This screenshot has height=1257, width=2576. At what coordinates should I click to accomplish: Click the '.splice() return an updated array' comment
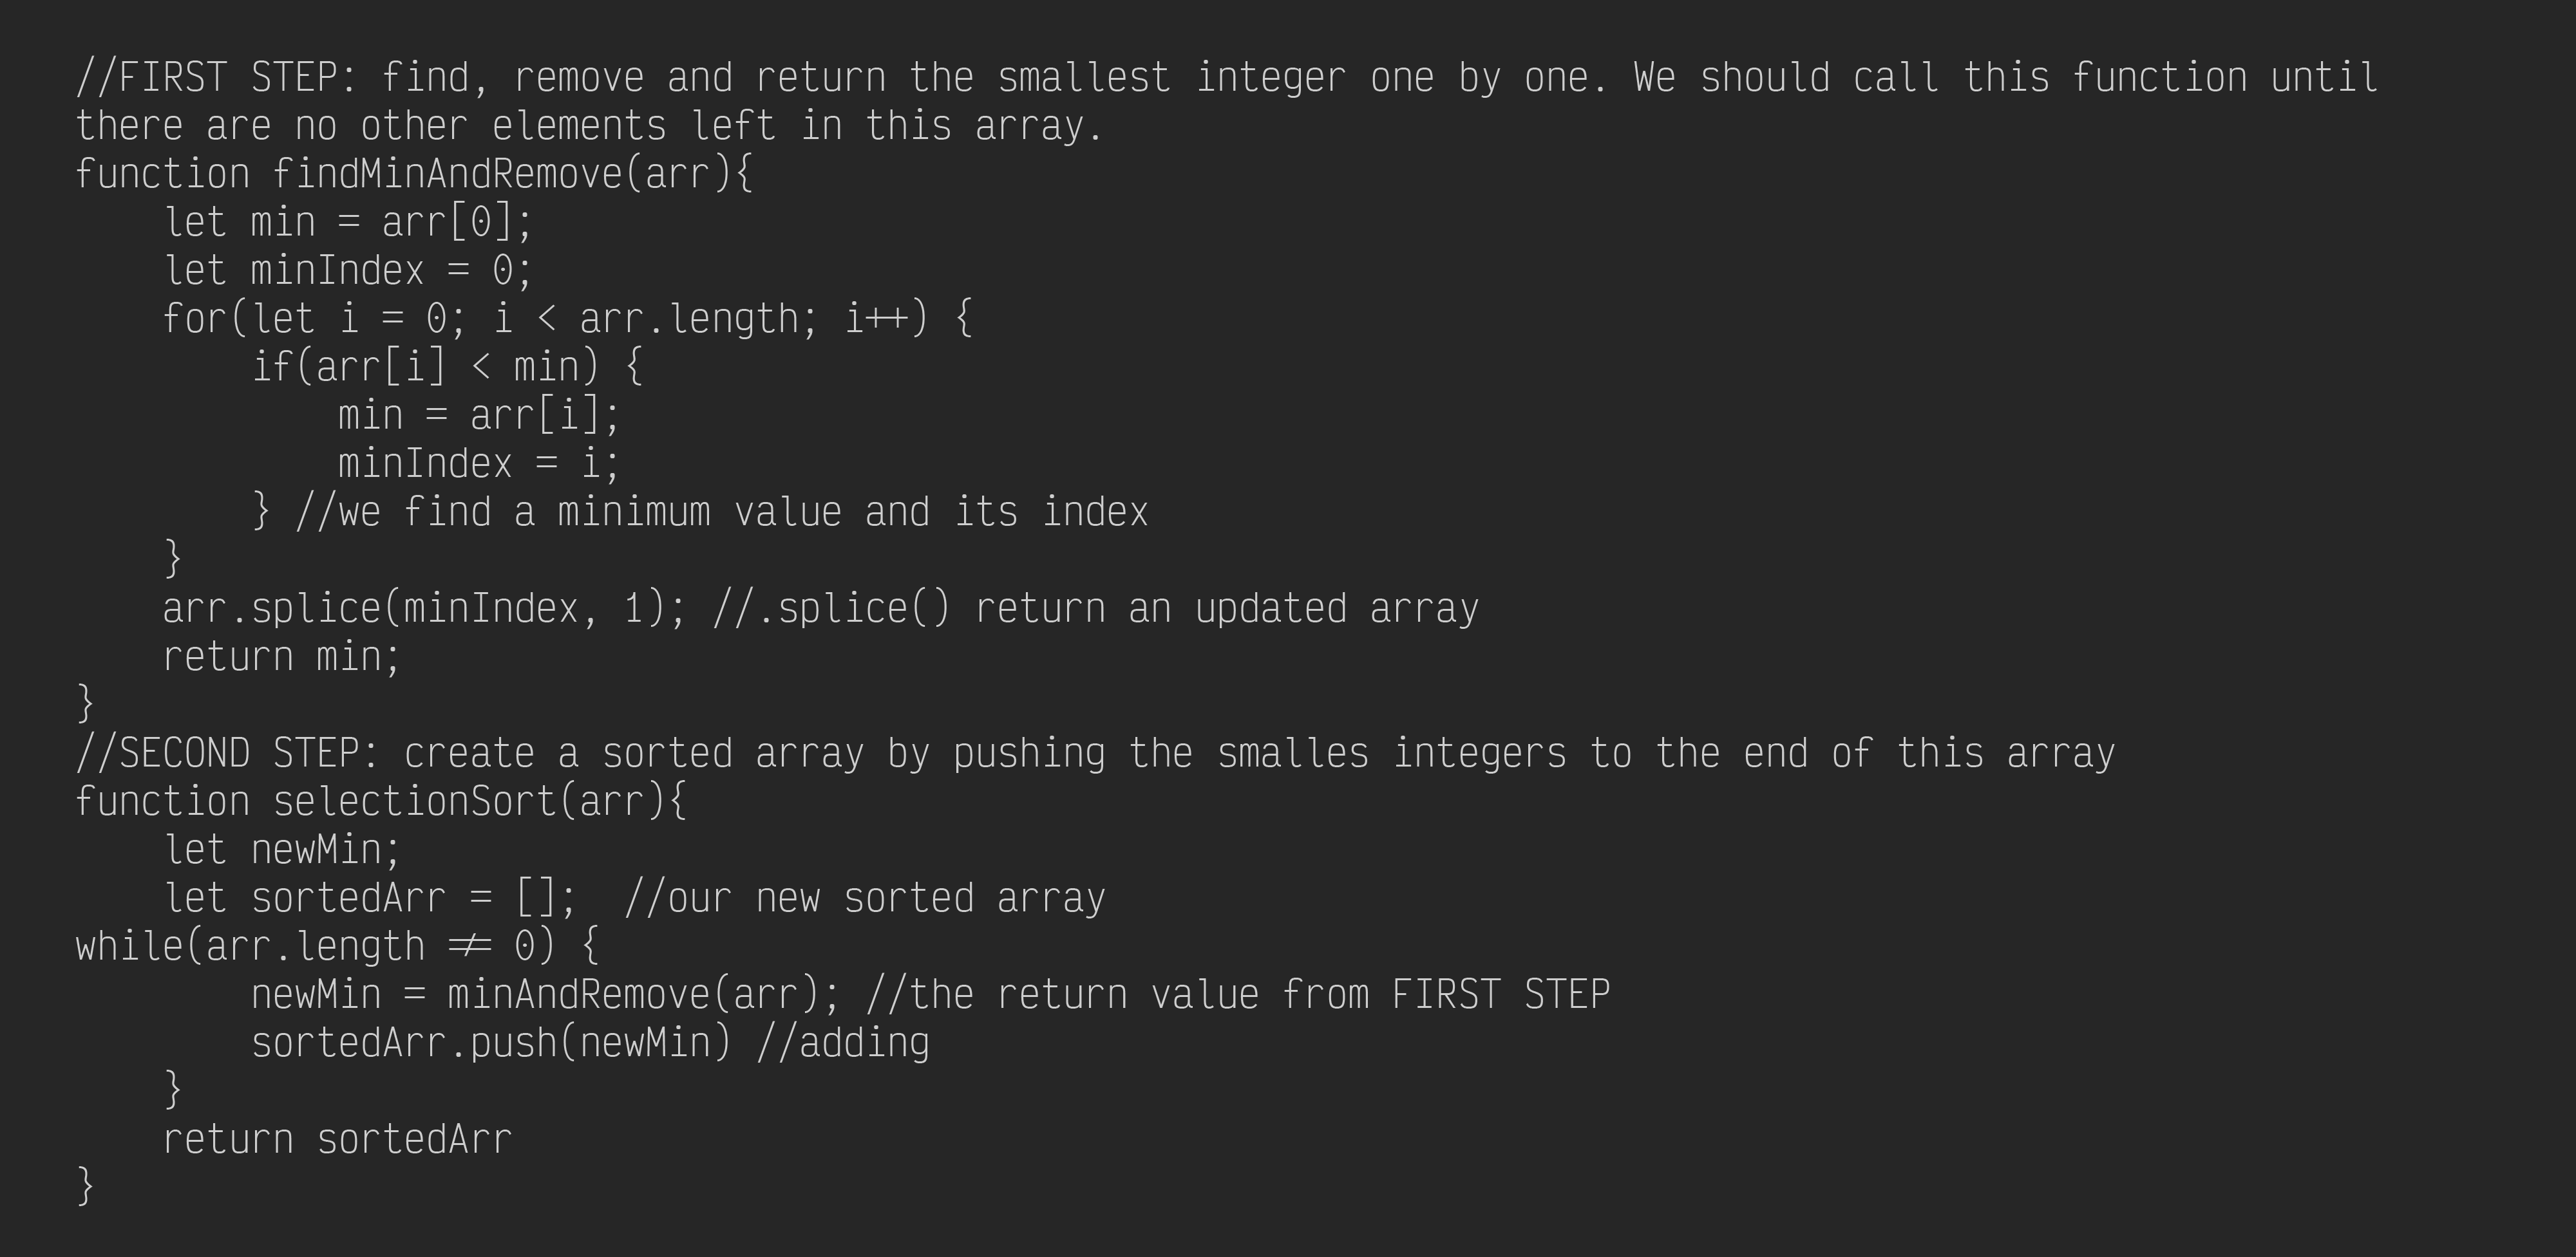click(x=1095, y=608)
